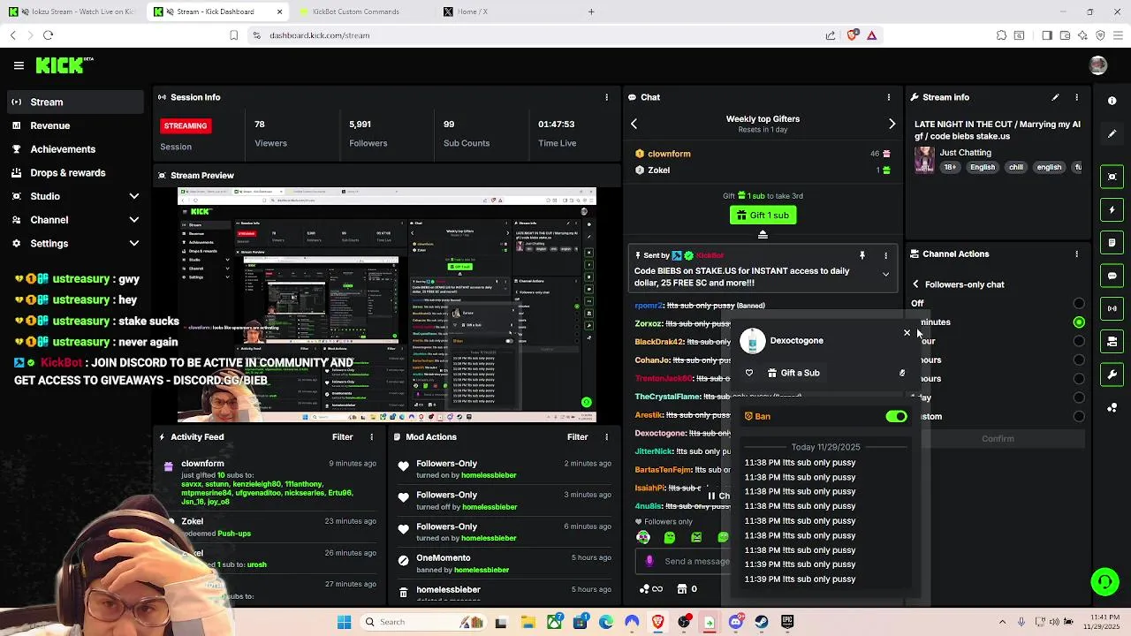Screen dimensions: 1131x636
Task: Open the Mod Actions three-dot menu
Action: (606, 437)
